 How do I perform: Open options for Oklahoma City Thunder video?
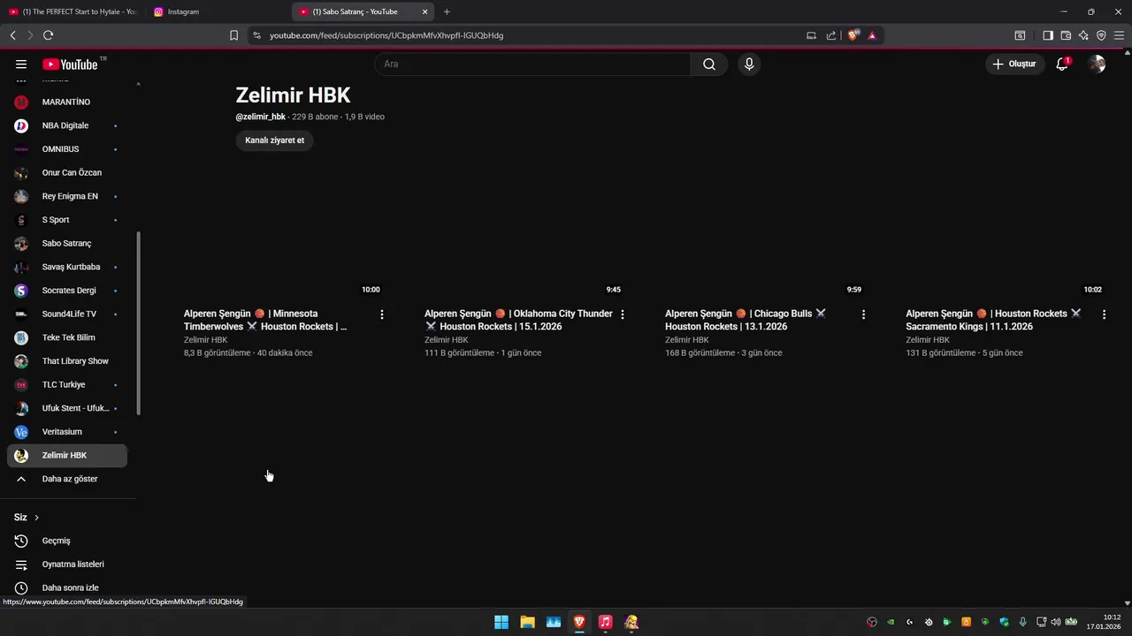click(x=623, y=314)
